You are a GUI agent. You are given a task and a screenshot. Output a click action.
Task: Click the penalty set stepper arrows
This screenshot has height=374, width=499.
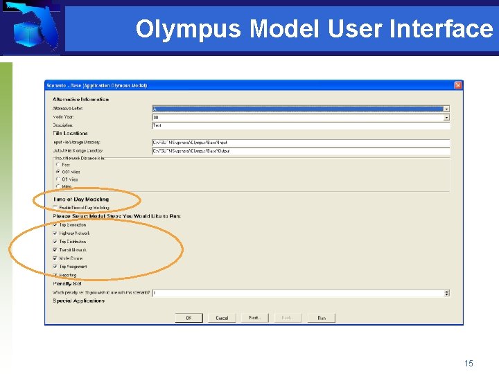point(446,293)
